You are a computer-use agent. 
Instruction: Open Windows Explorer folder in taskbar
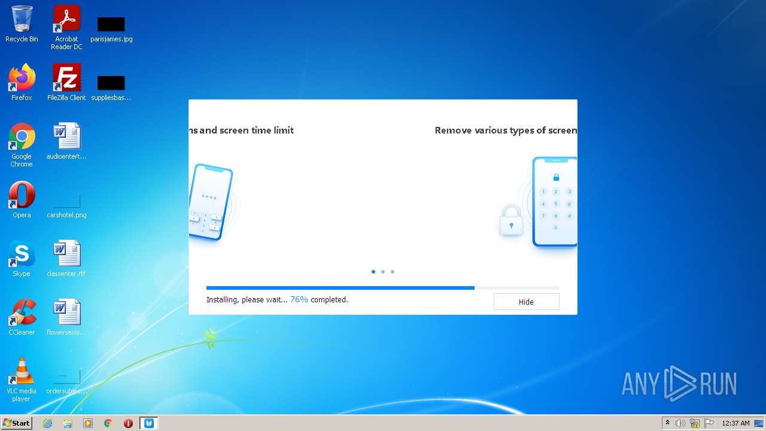68,423
